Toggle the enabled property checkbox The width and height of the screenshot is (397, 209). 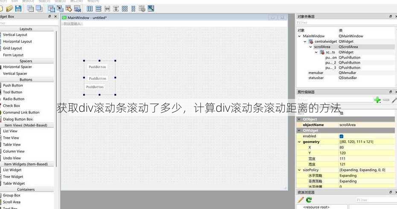tap(342, 136)
